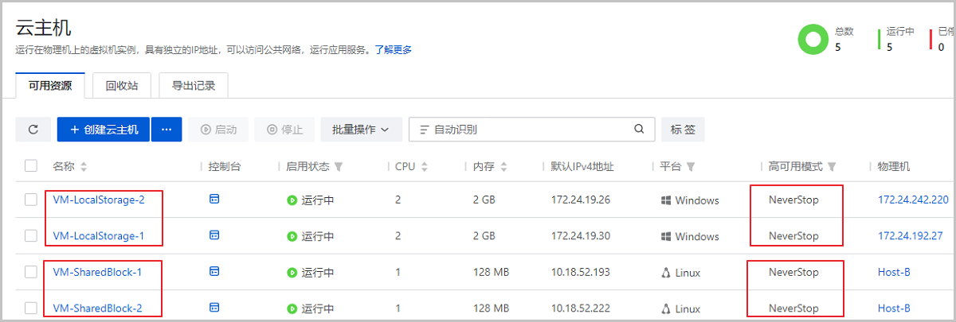Screen dimensions: 956x322
Task: Select the VM-SharedBlock-1 row checkbox
Action: point(31,272)
